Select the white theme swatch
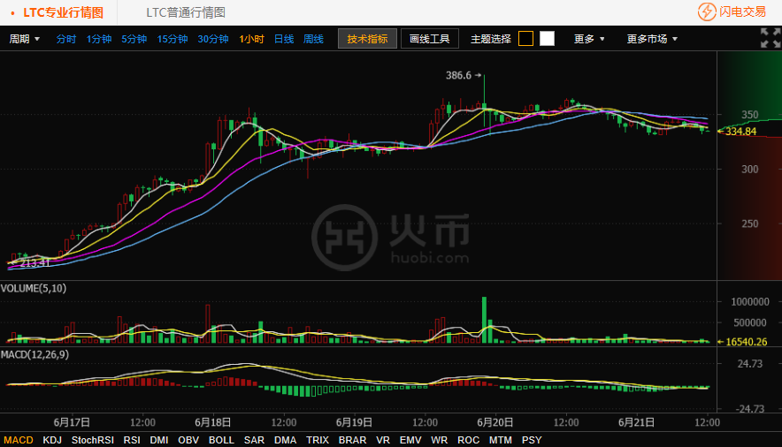The width and height of the screenshot is (782, 447). pos(547,39)
